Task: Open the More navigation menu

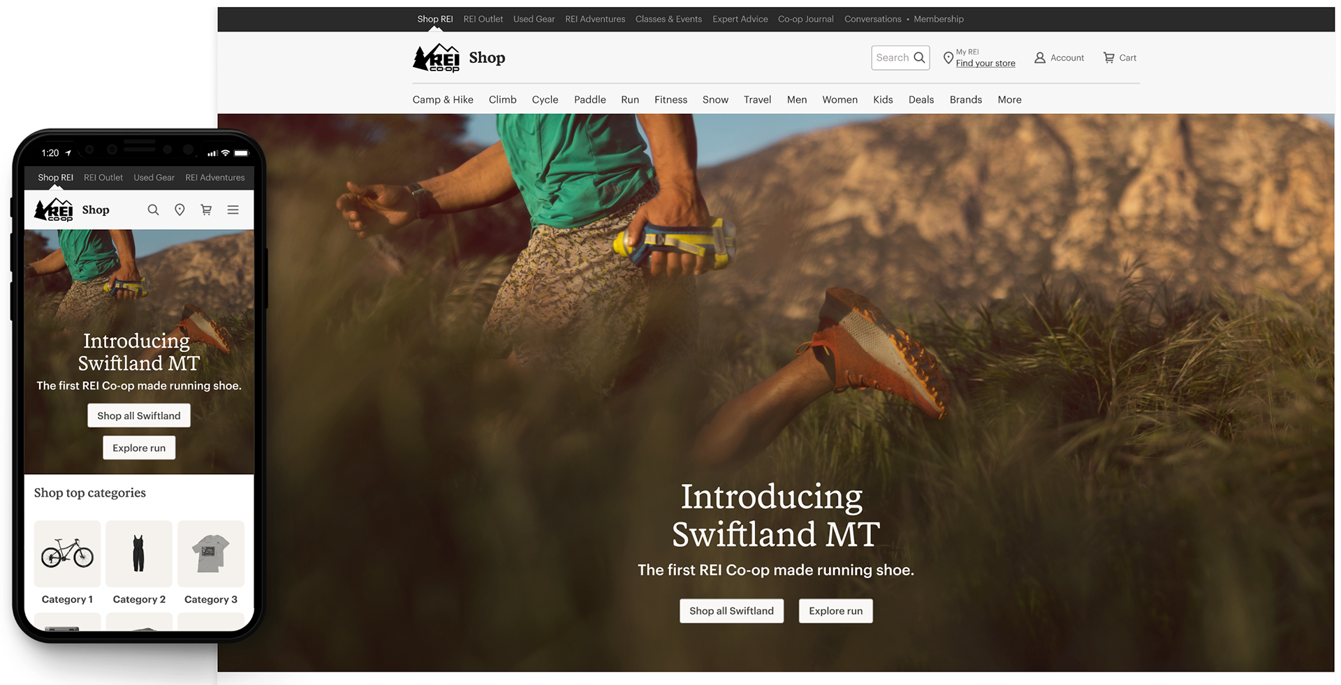Action: pos(1009,100)
